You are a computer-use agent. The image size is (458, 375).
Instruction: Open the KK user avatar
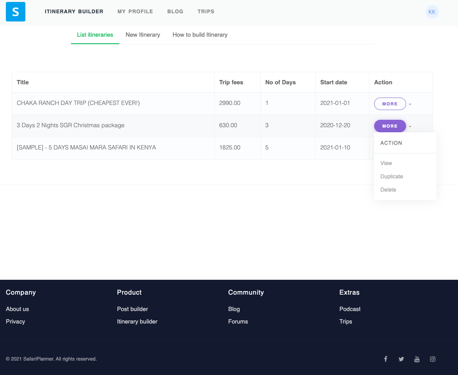432,12
